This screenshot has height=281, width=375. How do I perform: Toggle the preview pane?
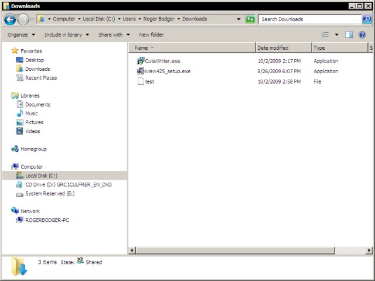pos(349,35)
